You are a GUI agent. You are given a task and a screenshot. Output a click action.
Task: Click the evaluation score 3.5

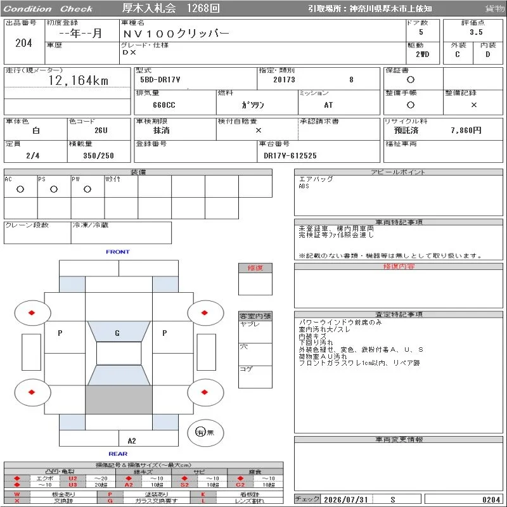coord(476,32)
